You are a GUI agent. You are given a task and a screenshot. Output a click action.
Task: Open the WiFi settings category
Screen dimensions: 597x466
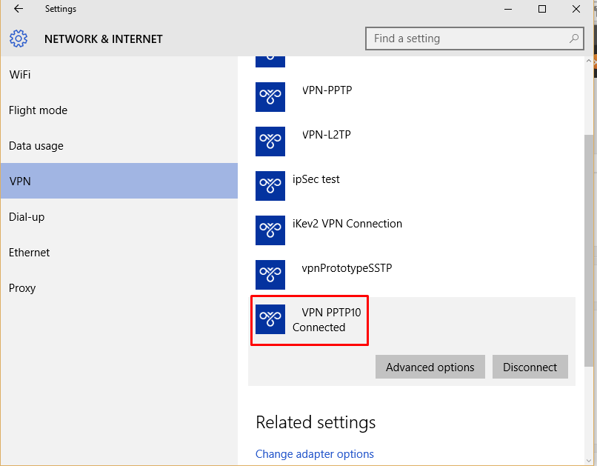coord(119,75)
